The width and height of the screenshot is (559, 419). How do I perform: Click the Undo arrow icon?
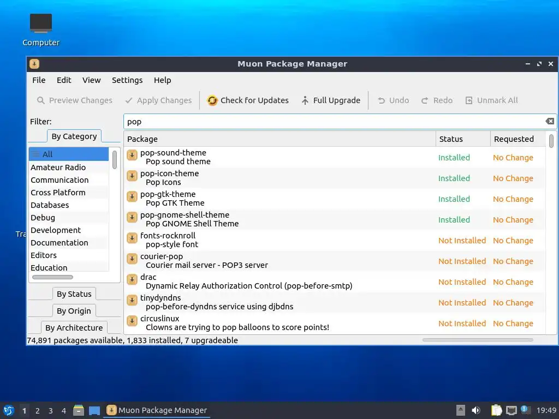click(x=382, y=100)
